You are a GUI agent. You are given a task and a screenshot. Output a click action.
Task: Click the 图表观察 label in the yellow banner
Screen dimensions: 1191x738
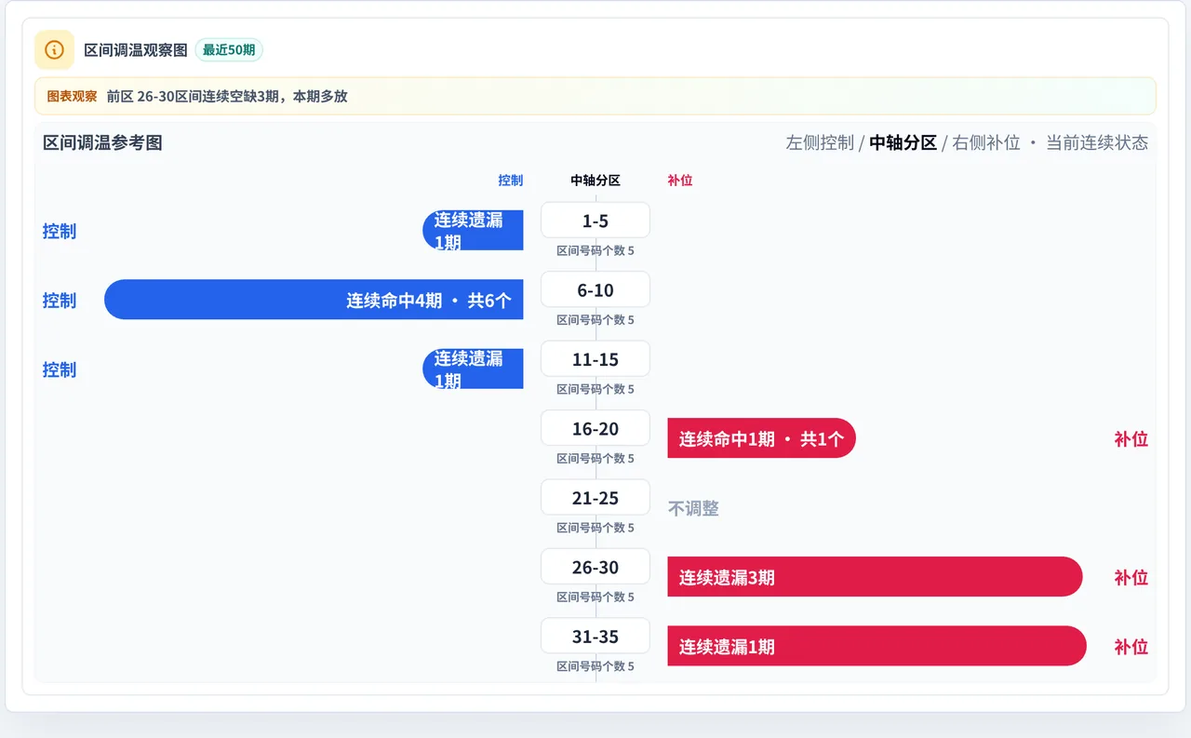coord(72,96)
